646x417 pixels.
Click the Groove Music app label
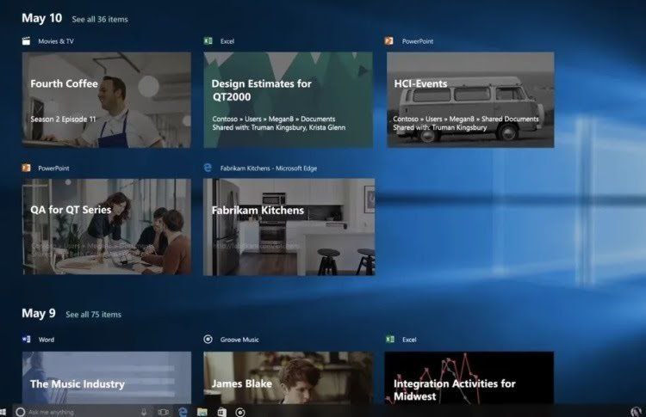pyautogui.click(x=239, y=340)
